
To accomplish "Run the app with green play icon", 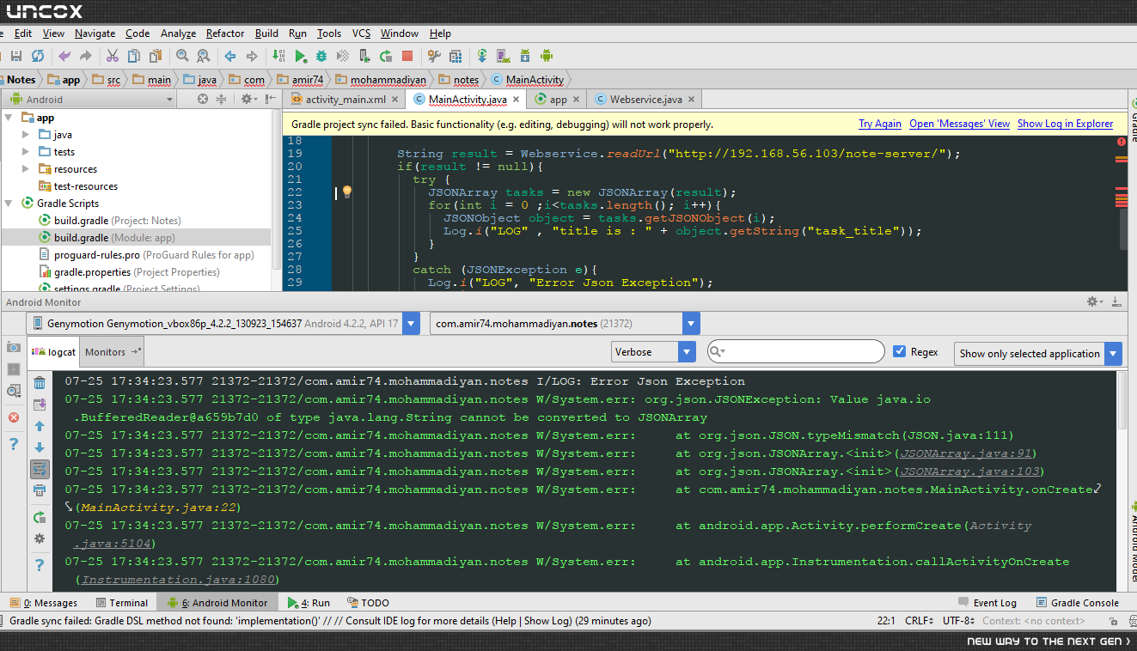I will coord(300,56).
